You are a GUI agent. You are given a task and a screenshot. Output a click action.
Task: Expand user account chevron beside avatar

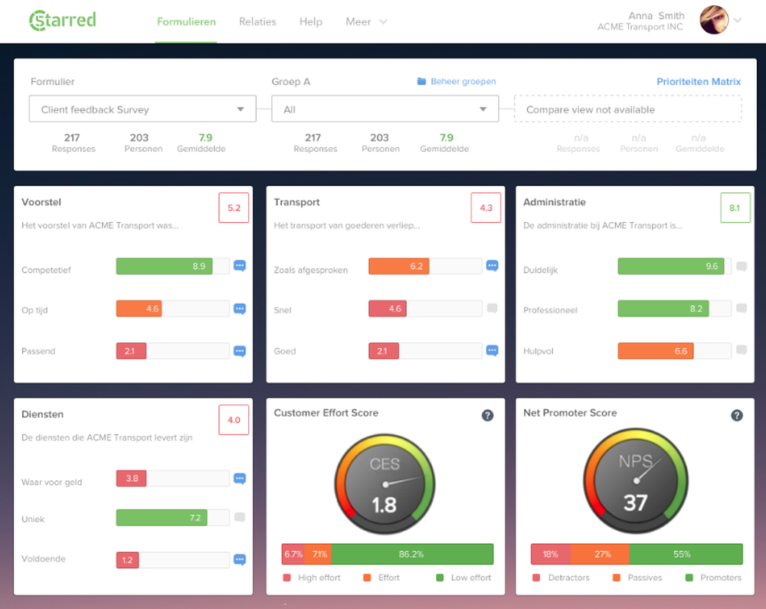(738, 21)
